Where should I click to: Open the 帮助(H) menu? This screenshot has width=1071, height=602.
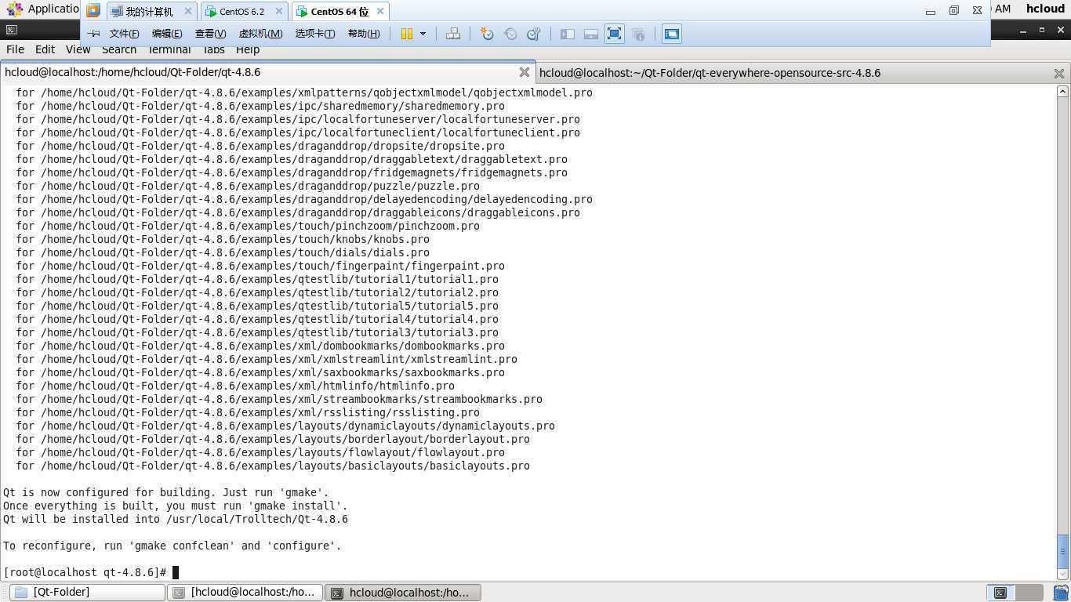364,34
